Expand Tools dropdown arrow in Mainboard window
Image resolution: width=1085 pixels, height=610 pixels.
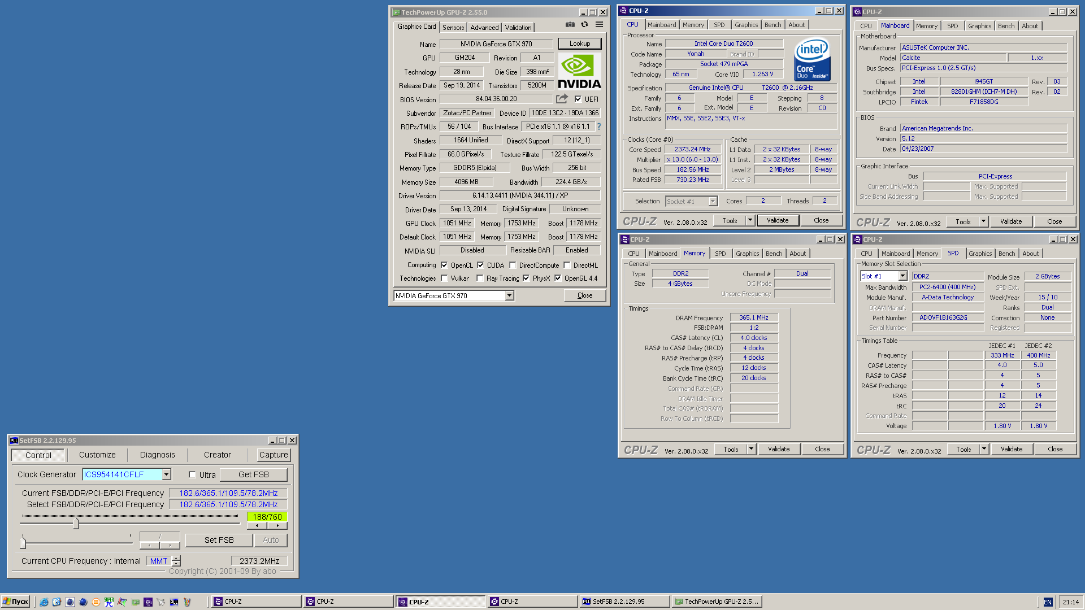tap(983, 221)
